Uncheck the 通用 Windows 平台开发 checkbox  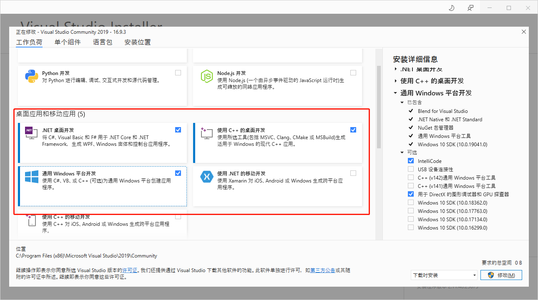coord(178,173)
